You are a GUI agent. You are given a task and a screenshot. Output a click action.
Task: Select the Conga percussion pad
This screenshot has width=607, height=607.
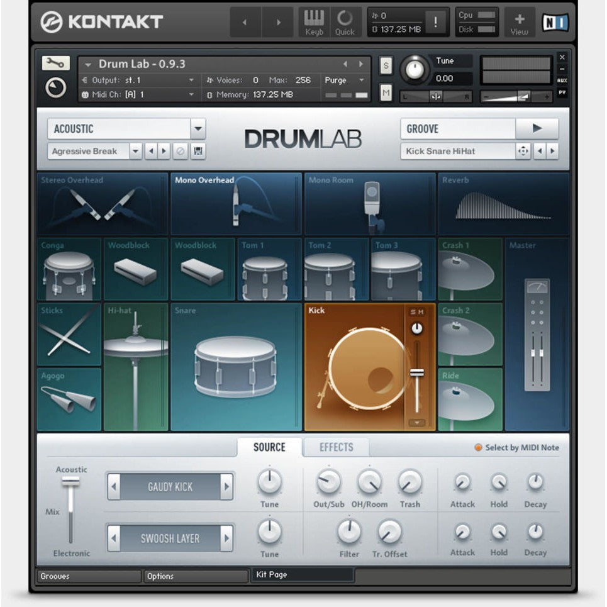(x=68, y=270)
